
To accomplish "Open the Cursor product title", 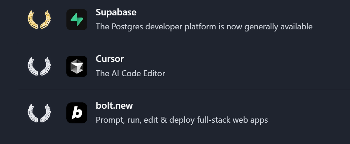I will [110, 59].
